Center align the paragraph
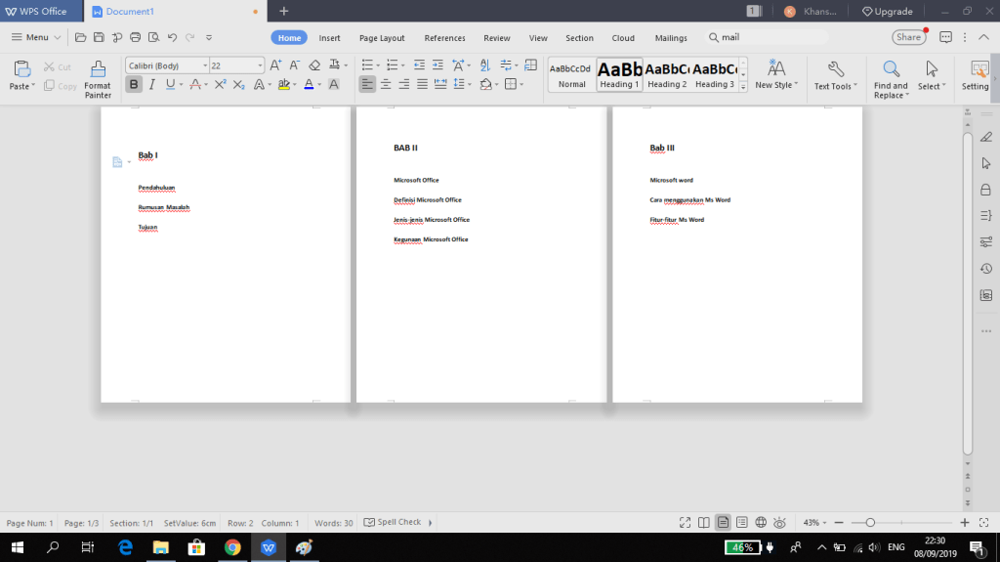1000x562 pixels. (x=386, y=85)
